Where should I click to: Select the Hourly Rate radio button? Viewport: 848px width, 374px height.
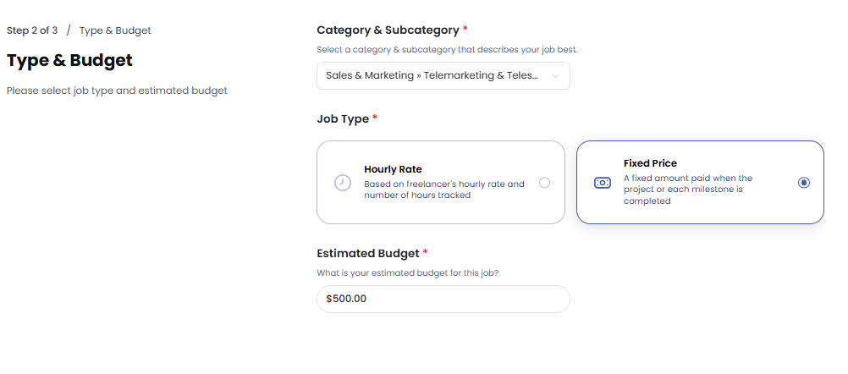click(x=544, y=183)
